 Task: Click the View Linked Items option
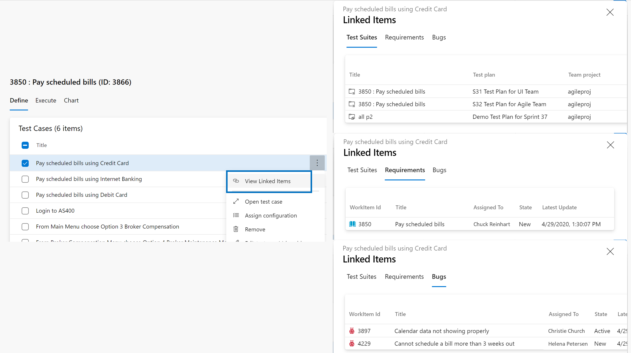click(x=268, y=181)
